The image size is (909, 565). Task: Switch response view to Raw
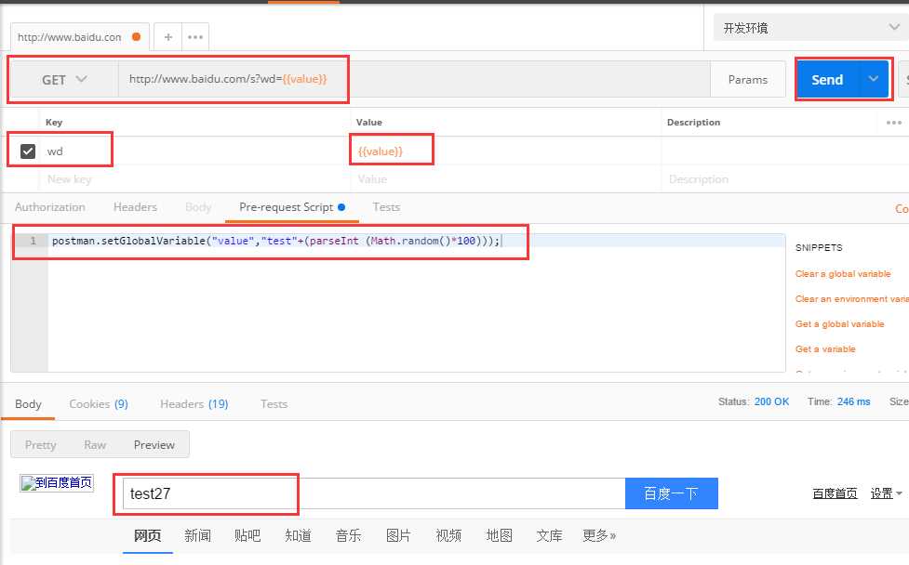pyautogui.click(x=95, y=444)
